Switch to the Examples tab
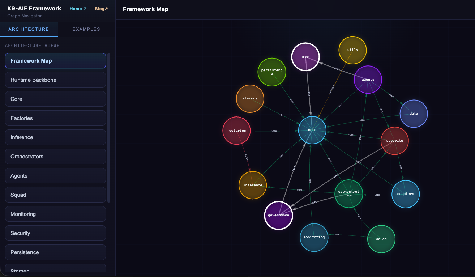This screenshot has width=475, height=277. (x=86, y=29)
